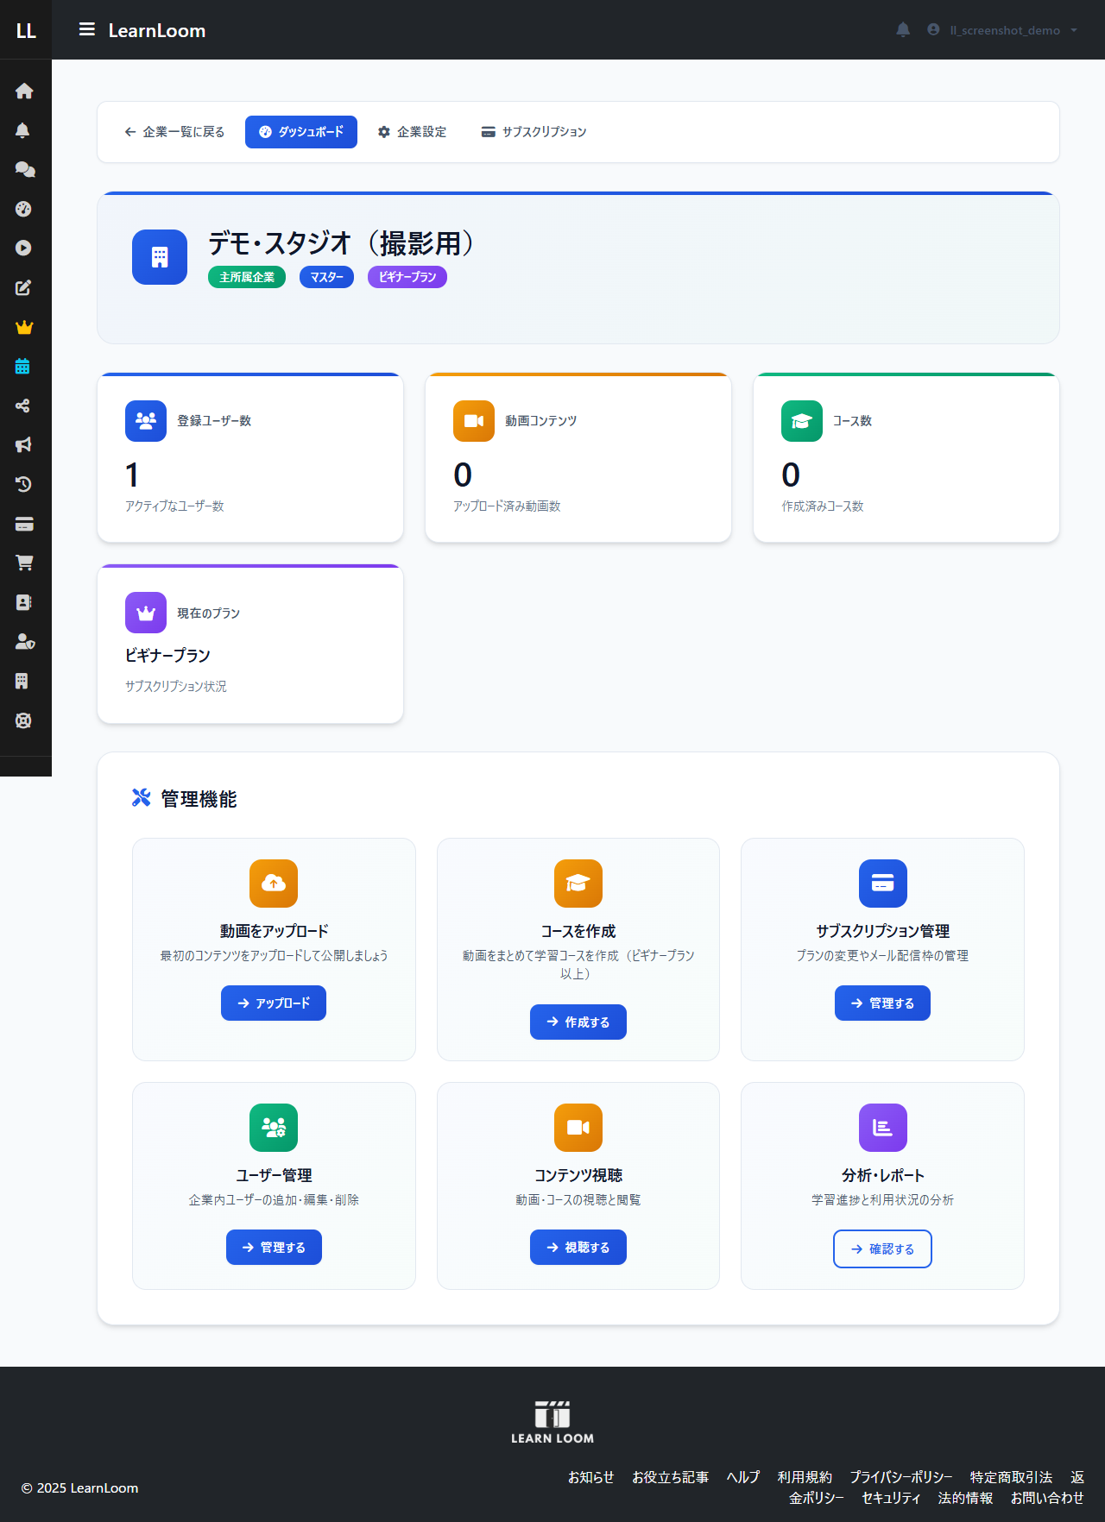
Task: Open お知らせ footer link
Action: (591, 1477)
